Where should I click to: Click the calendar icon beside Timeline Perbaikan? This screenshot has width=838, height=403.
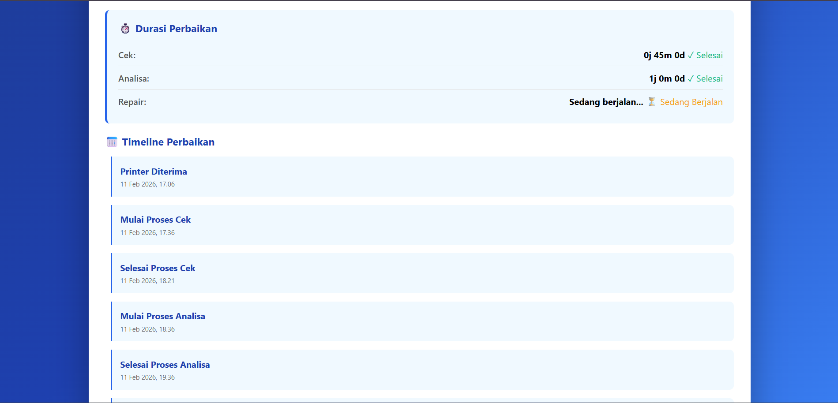(112, 142)
